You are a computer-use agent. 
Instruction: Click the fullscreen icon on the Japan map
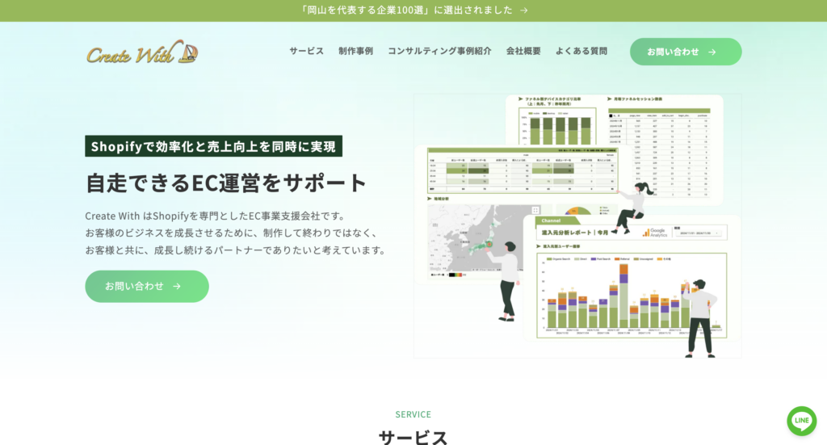(x=535, y=210)
